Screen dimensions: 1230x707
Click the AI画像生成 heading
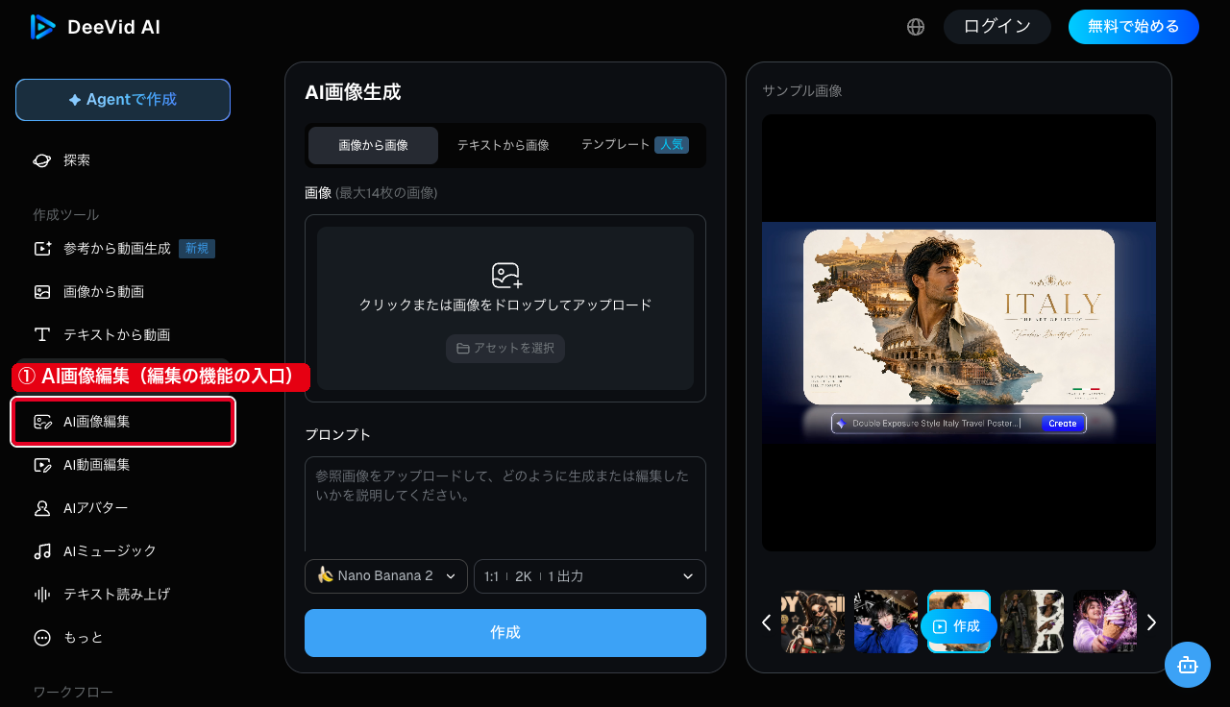pos(353,92)
